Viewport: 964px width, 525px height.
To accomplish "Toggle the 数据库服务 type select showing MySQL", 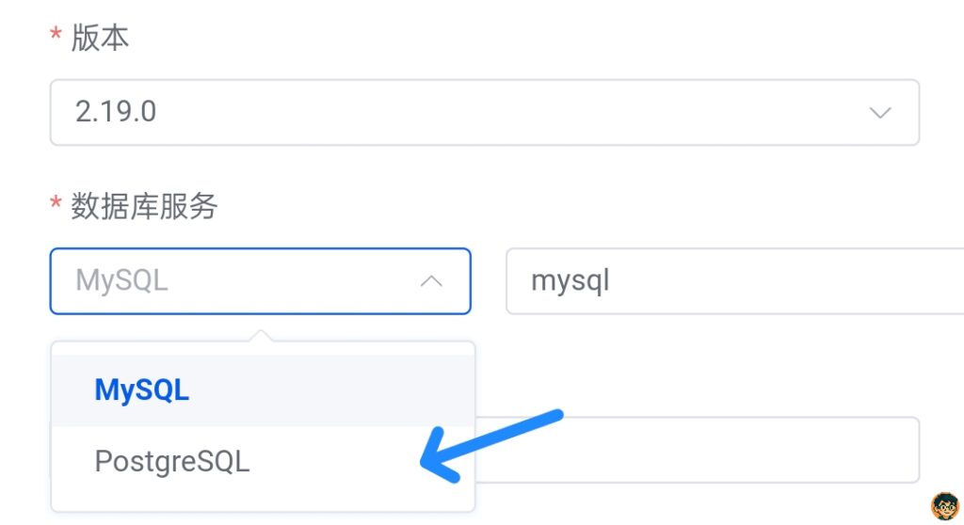I will point(261,281).
